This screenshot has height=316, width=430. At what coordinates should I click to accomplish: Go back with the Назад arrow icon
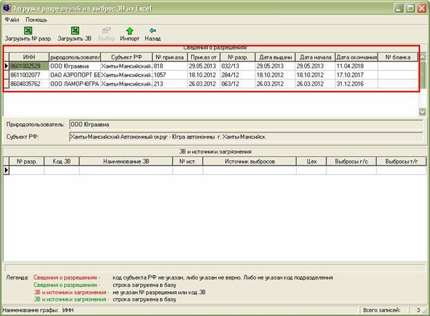[x=153, y=31]
